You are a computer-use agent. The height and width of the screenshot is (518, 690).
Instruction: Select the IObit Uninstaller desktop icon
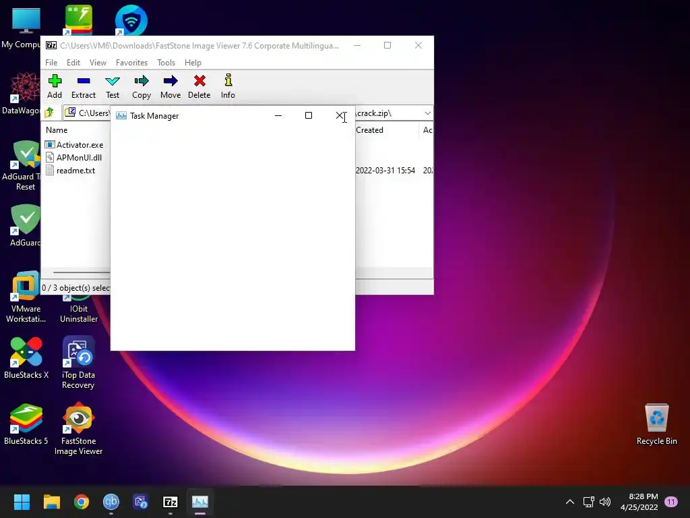point(79,309)
